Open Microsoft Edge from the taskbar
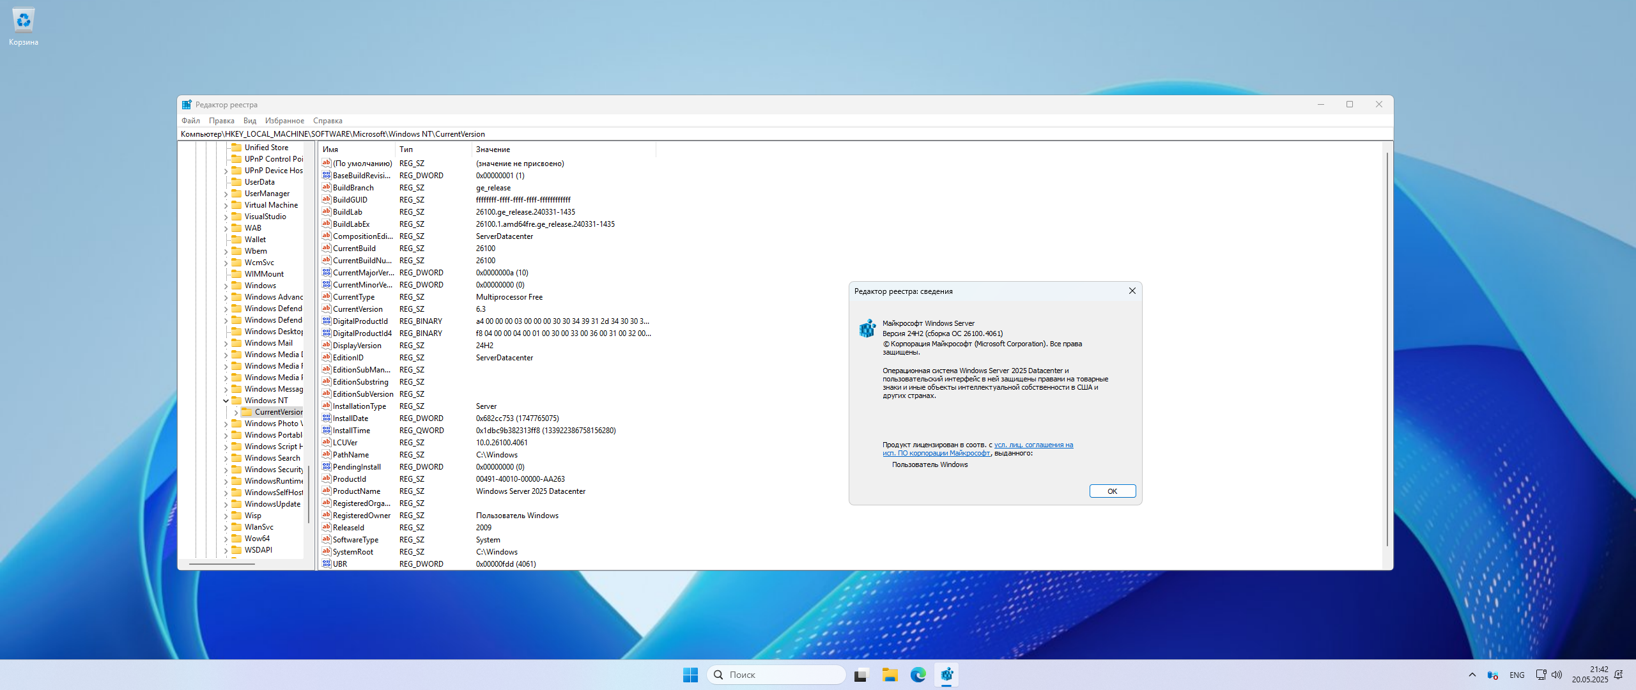Viewport: 1636px width, 690px height. [918, 675]
